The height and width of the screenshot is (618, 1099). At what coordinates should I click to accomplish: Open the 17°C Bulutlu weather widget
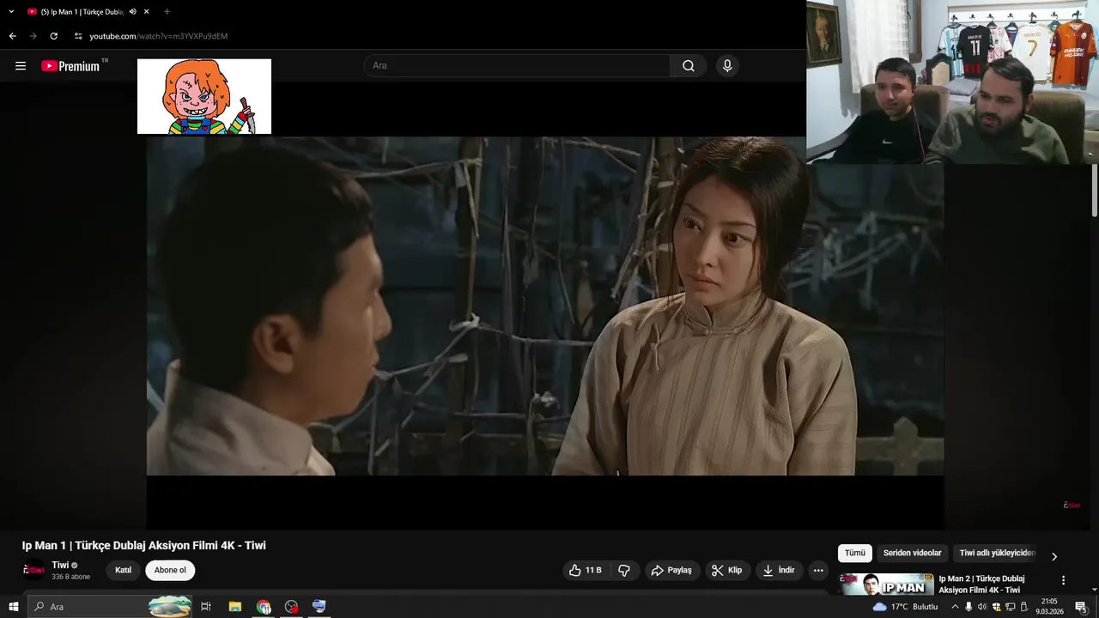pyautogui.click(x=905, y=607)
